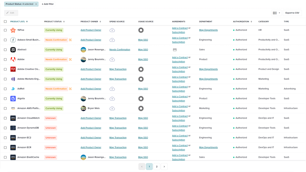
Task: Click the upload spend cloud icon for Algolia
Action: tap(112, 99)
